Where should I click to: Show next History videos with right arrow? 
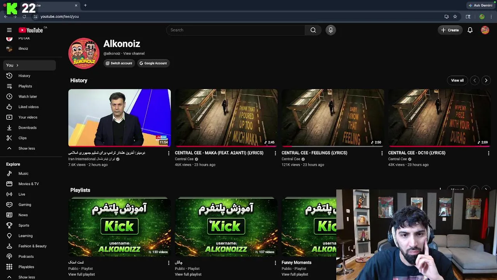pos(486,80)
